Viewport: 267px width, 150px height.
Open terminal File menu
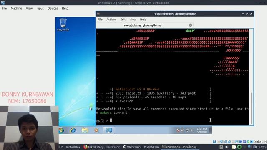100,20
